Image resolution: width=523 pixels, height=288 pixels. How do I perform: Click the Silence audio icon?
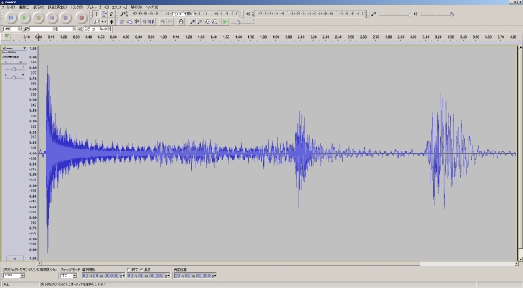pyautogui.click(x=152, y=22)
